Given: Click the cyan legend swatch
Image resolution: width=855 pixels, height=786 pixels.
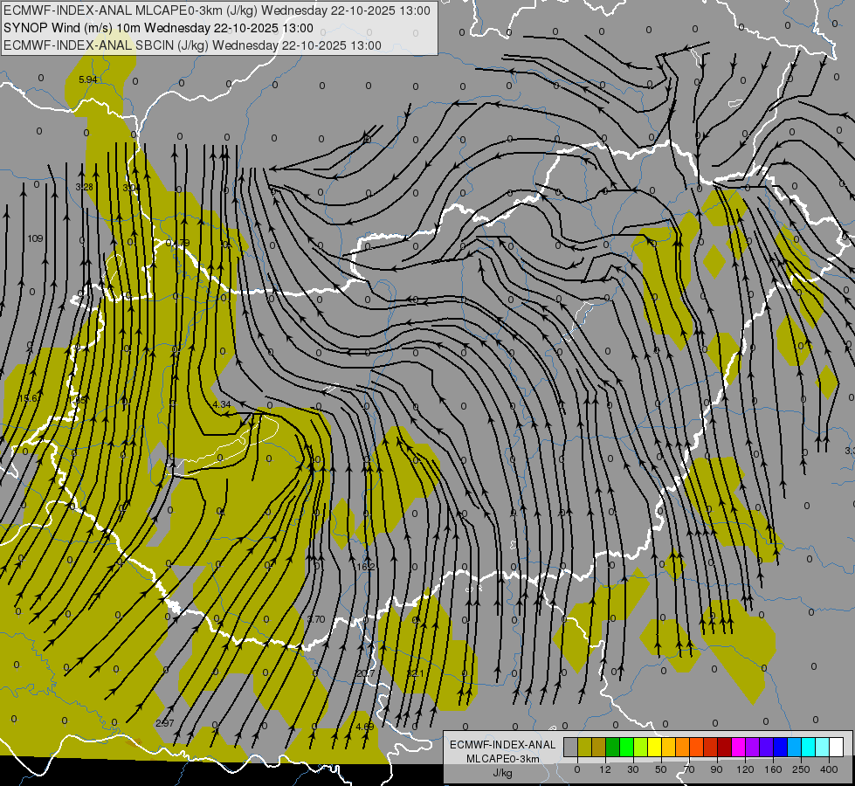Looking at the screenshot, I should click(x=809, y=748).
